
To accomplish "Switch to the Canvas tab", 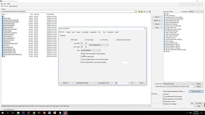I will click(78, 32).
